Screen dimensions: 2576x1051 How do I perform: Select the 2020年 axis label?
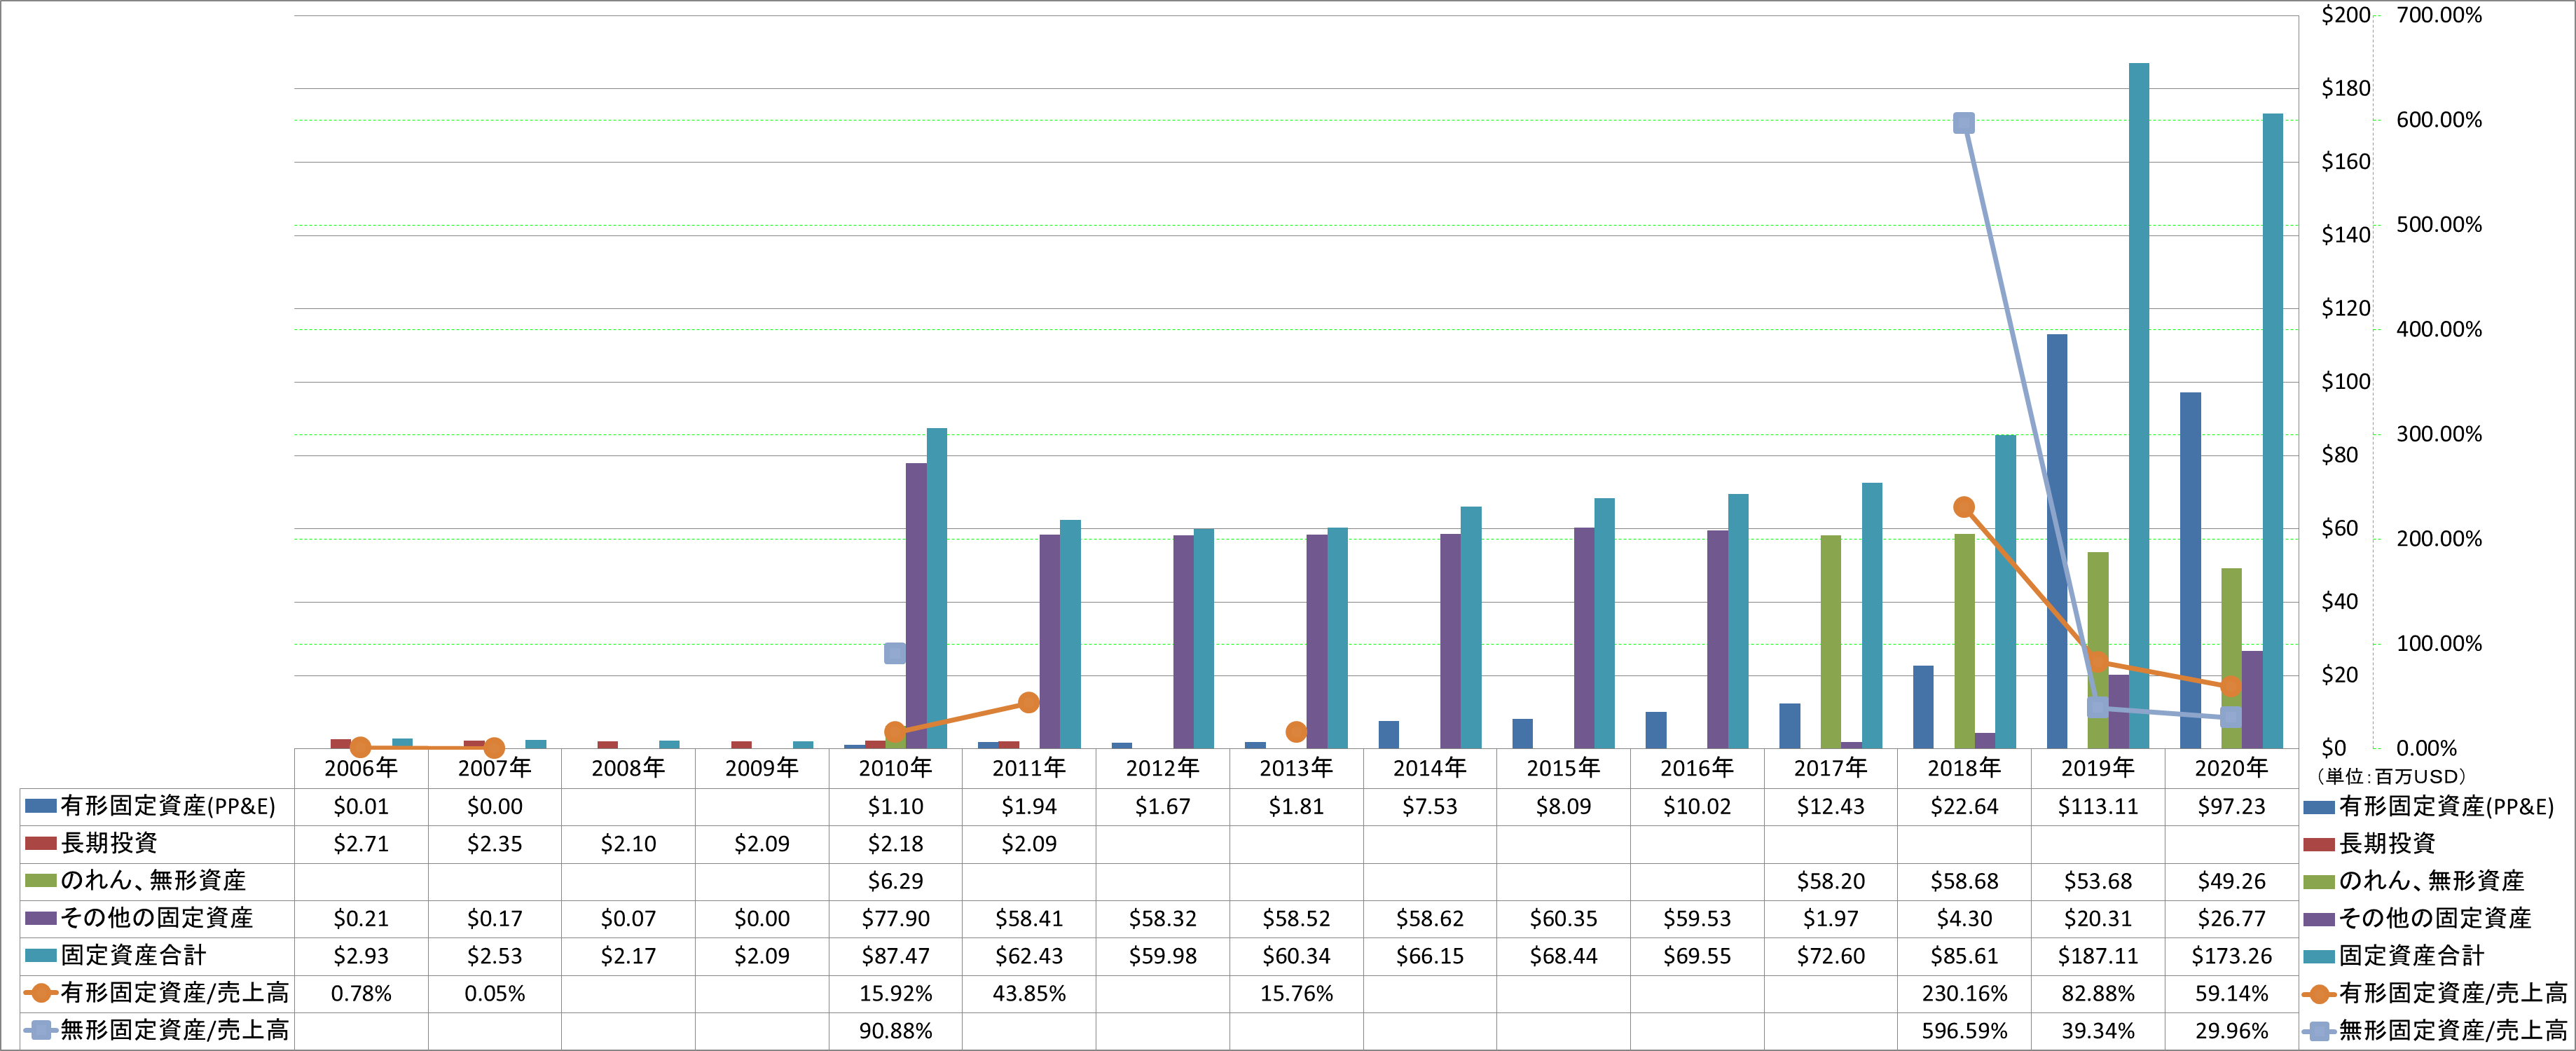(2231, 768)
